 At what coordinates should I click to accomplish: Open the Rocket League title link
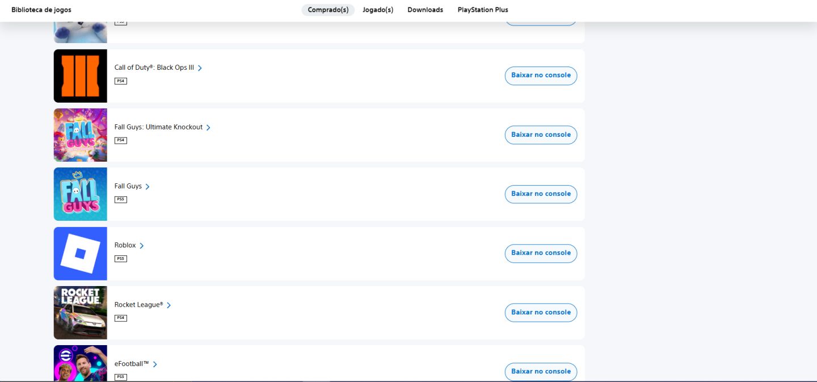pyautogui.click(x=139, y=305)
